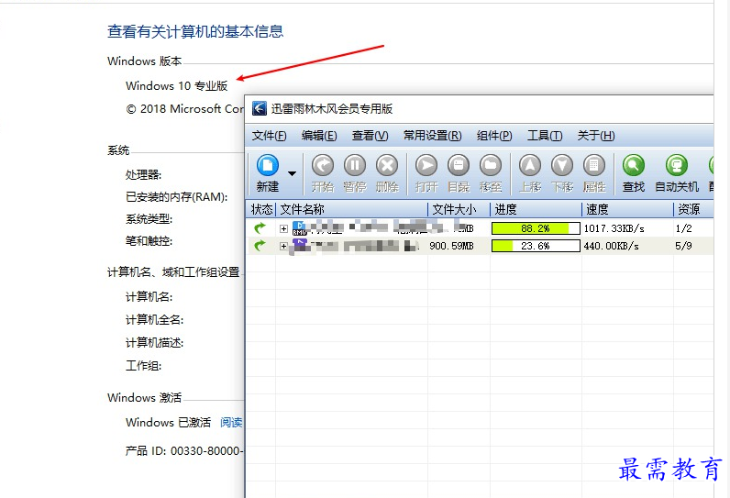Open the 常用设置(R) menu
730x498 pixels.
[433, 136]
